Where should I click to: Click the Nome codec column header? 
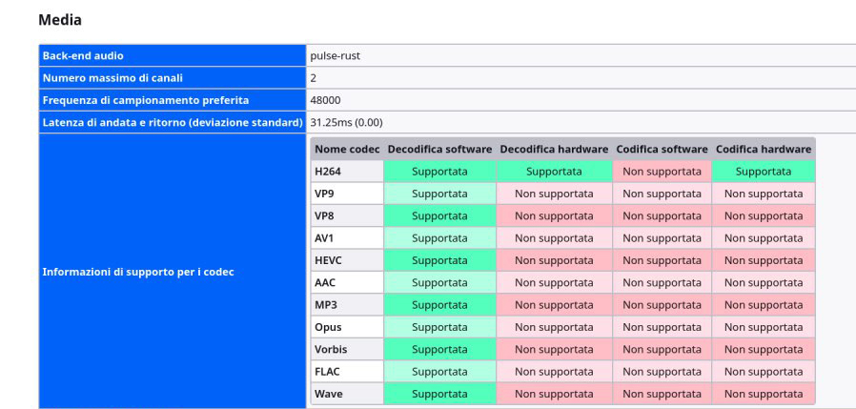347,149
